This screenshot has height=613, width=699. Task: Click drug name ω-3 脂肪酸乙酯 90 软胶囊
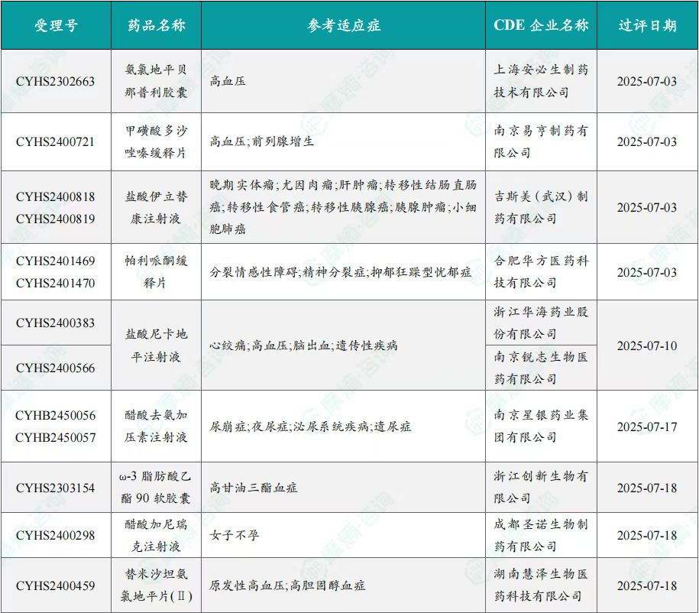click(156, 487)
